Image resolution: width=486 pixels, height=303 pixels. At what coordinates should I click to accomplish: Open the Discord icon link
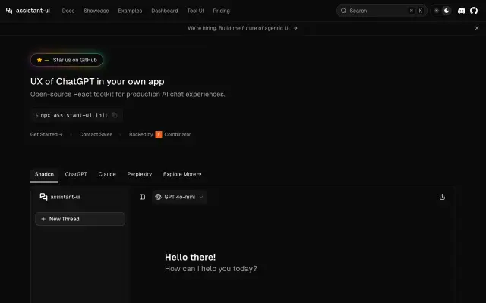[462, 11]
